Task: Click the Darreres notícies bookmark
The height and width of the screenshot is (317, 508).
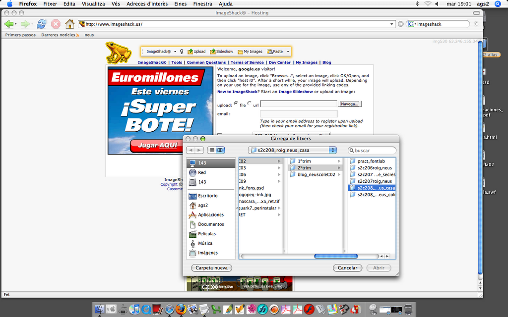Action: coord(60,35)
